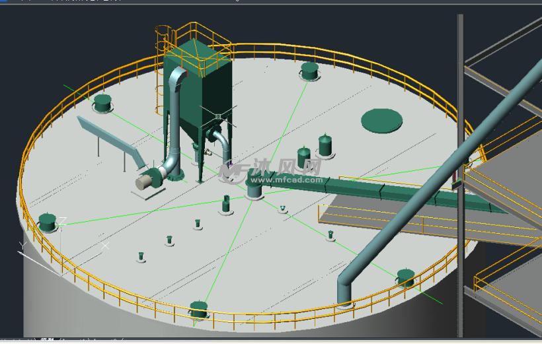Image resolution: width=542 pixels, height=344 pixels.
Task: Click the UCS axis icon origin
Action: [x=61, y=275]
